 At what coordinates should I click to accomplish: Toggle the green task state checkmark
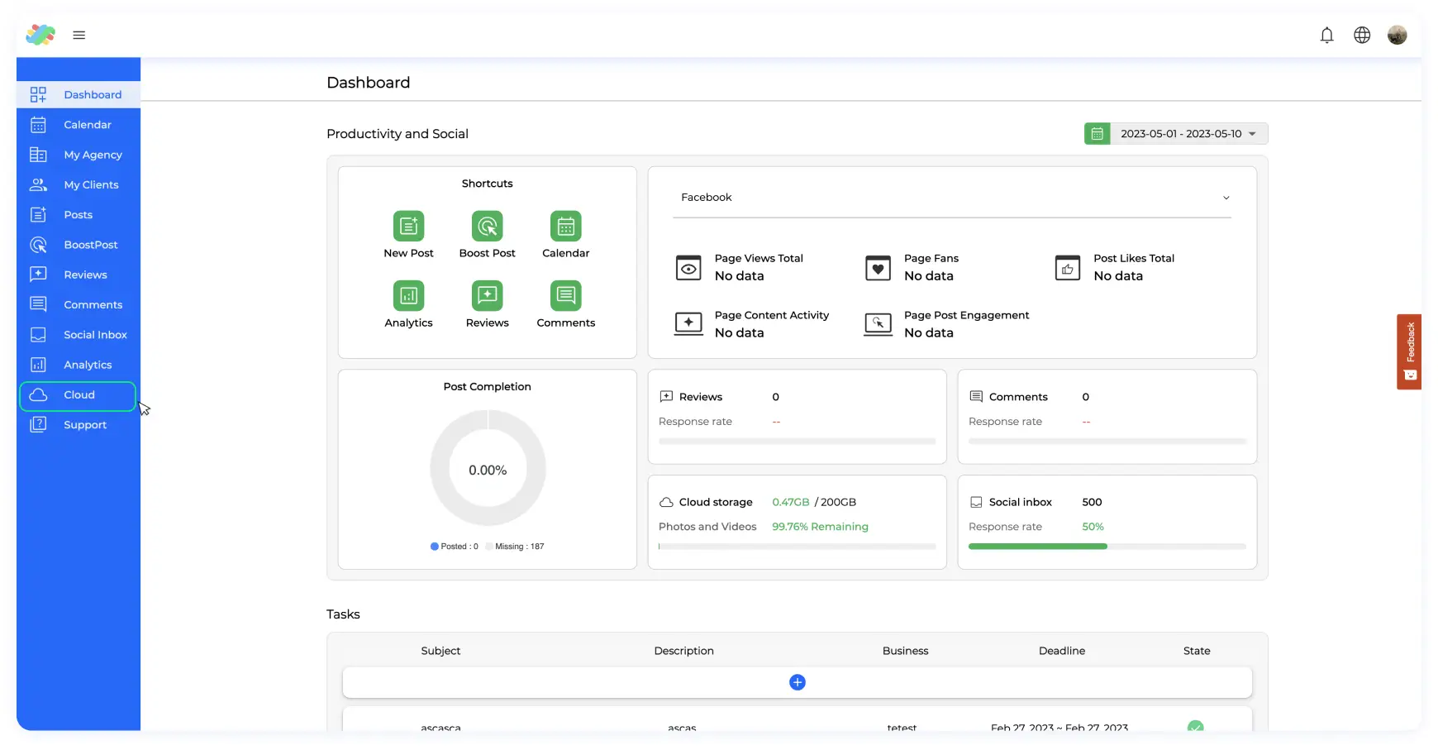pyautogui.click(x=1195, y=726)
